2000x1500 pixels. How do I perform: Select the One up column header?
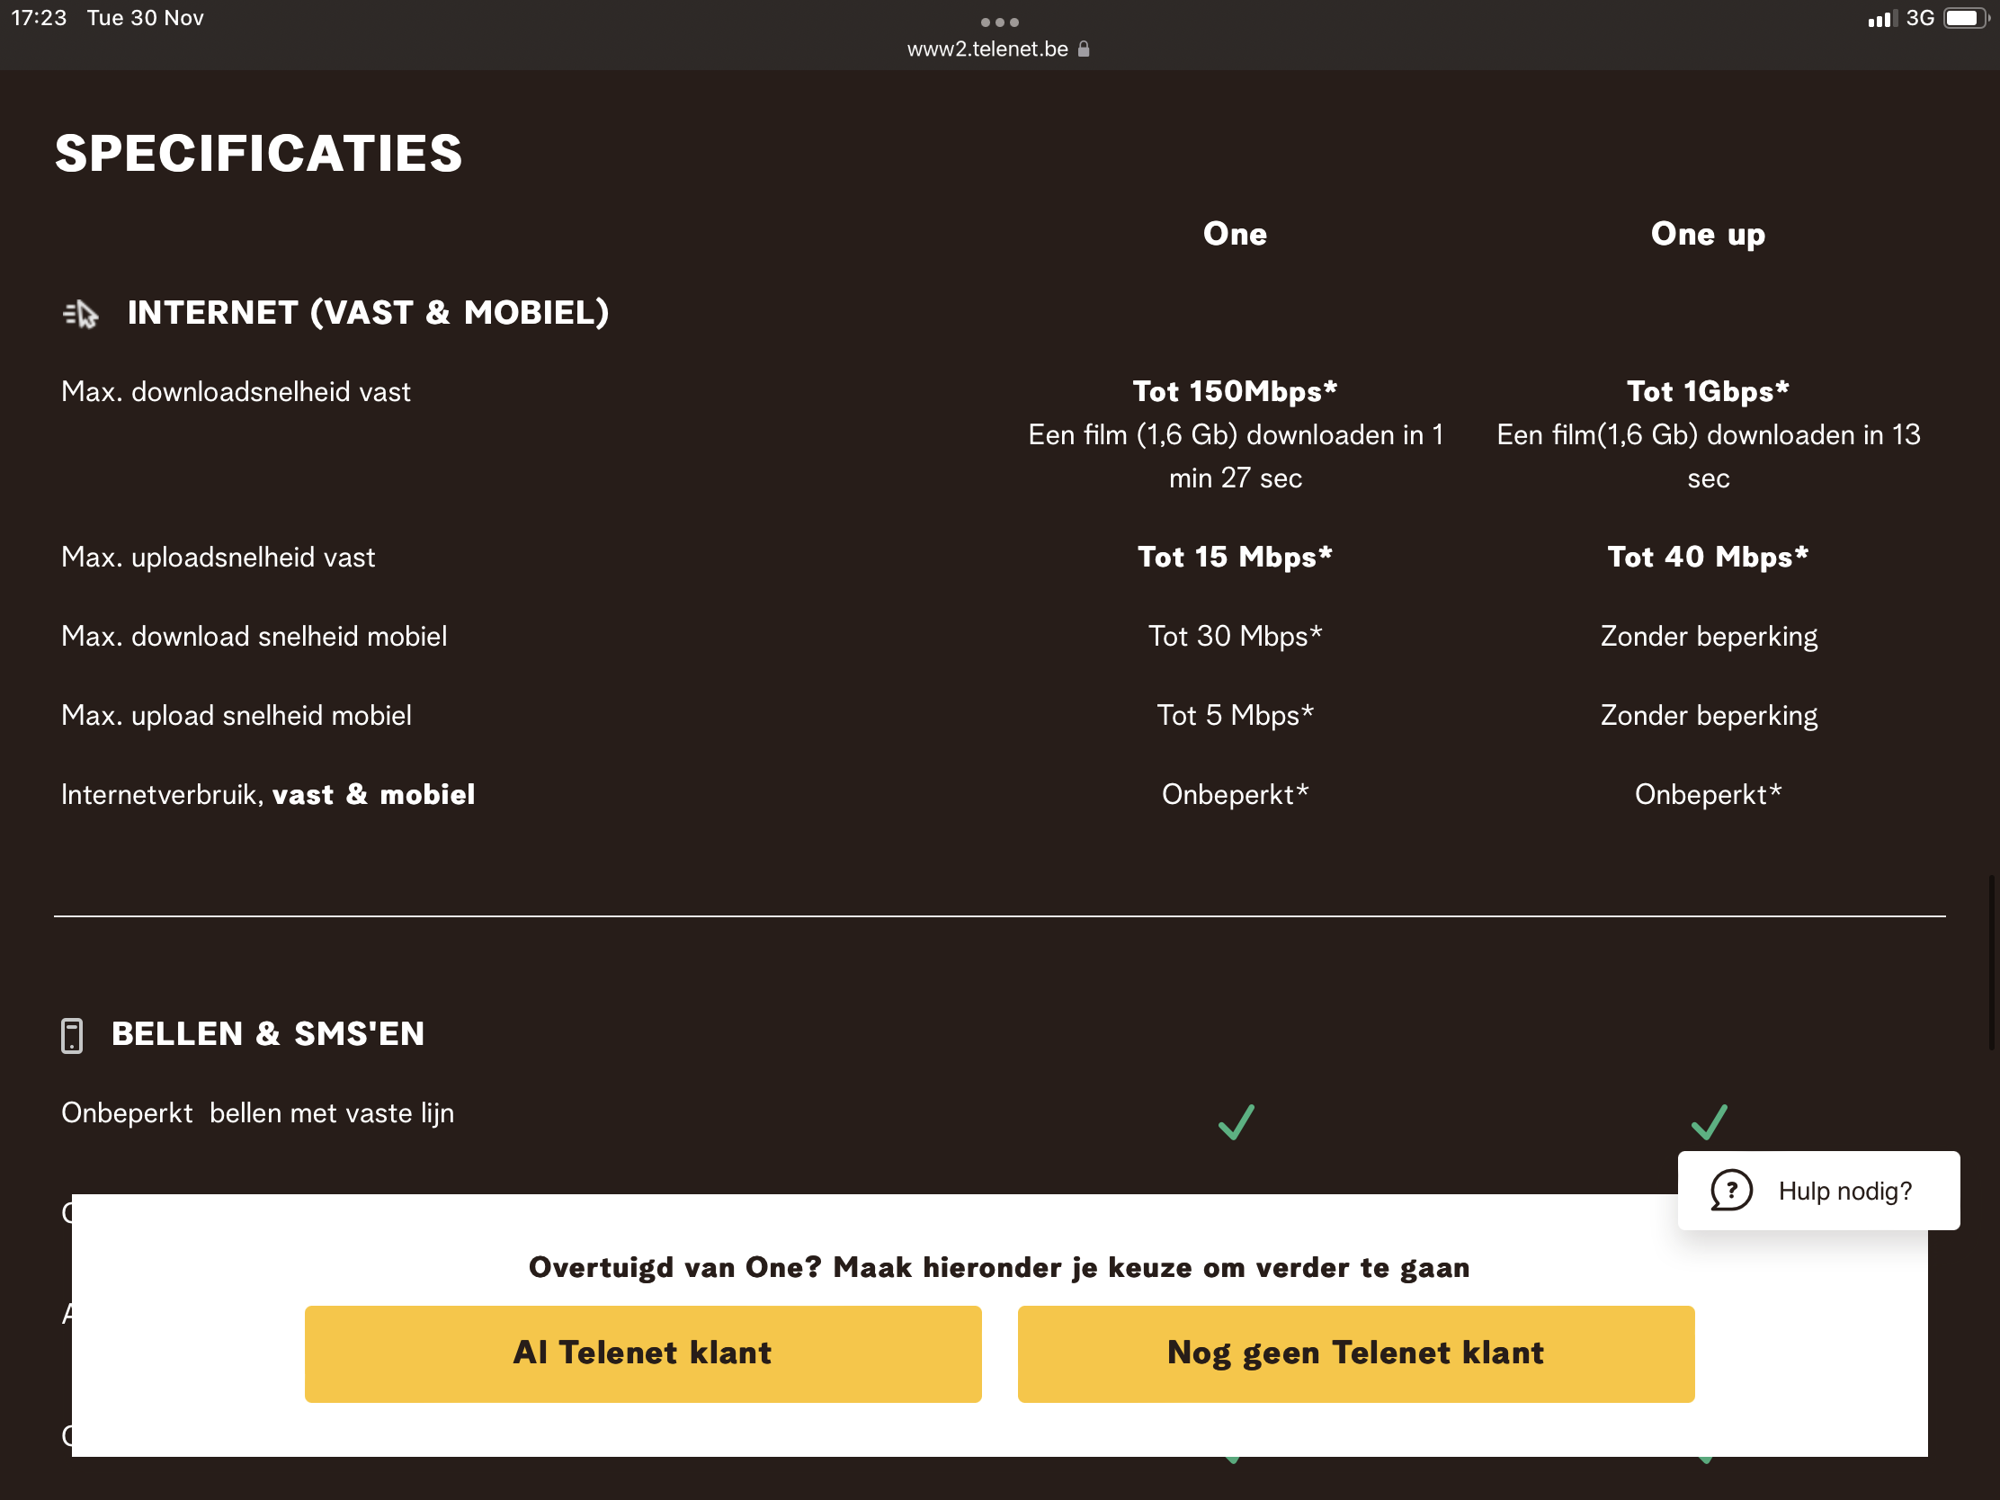click(x=1707, y=234)
